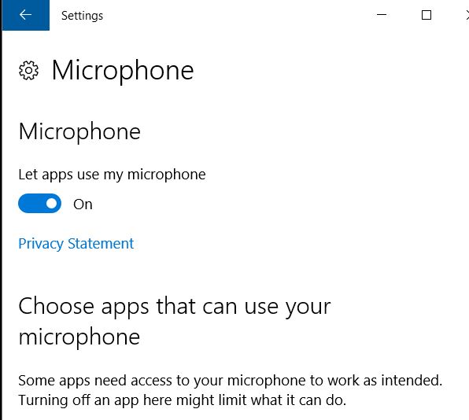Screen dimensions: 469x420
Task: Click the blue left portion of the toggle
Action: tap(31, 204)
